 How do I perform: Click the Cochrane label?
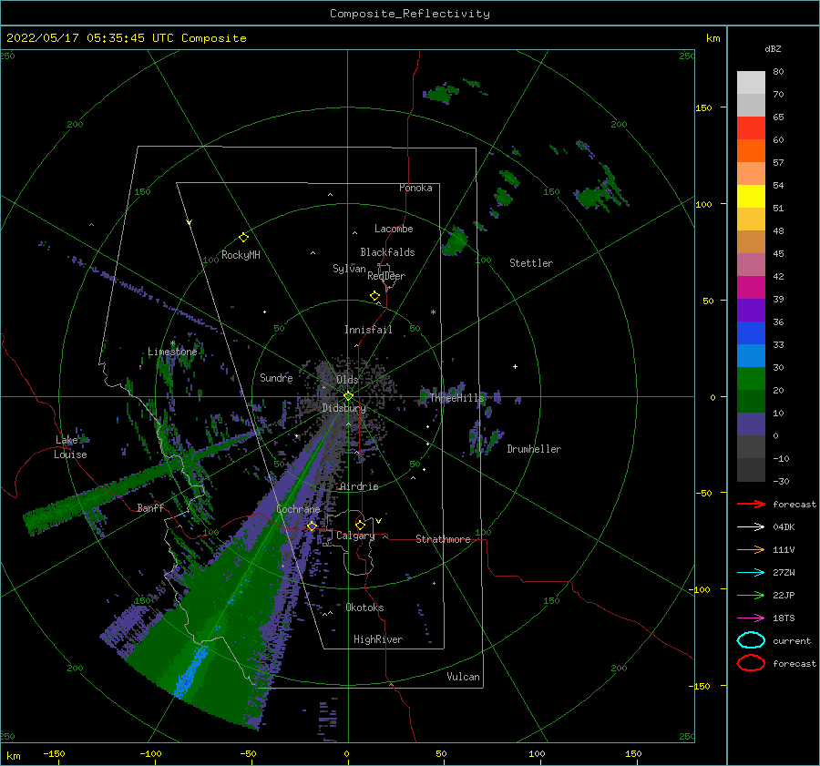pyautogui.click(x=298, y=509)
